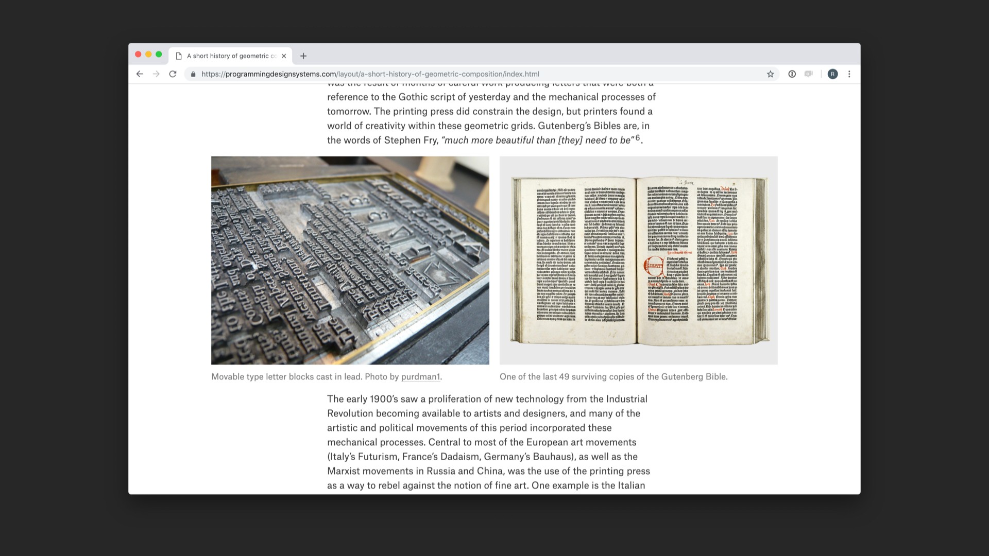Select the 'A short history of geometric' tab
Viewport: 989px width, 556px height.
click(230, 56)
